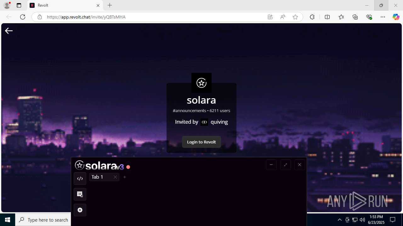This screenshot has width=403, height=226.
Task: Click the red status dot beside Solara v3
Action: click(x=128, y=167)
